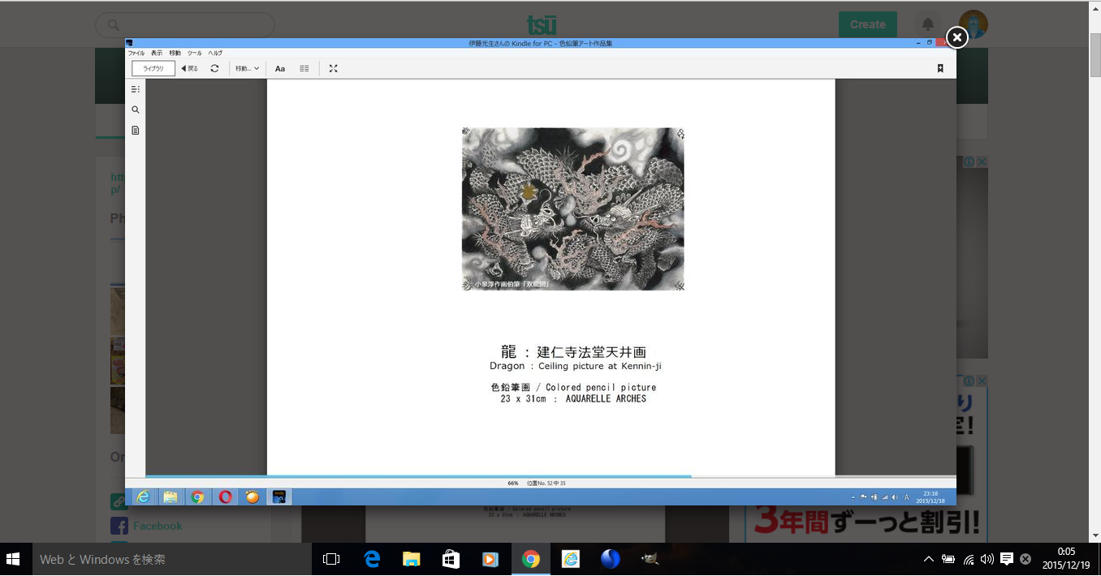
Task: Click the Kindle sidebar search magnifier icon
Action: pos(136,110)
